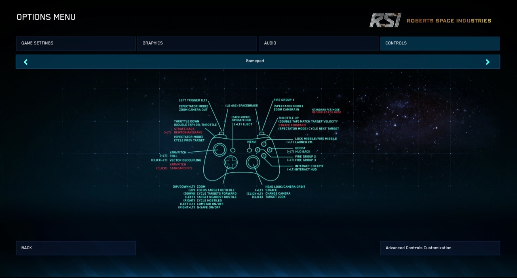Click the Gamepad device selector label
The image size is (517, 278).
pos(255,61)
